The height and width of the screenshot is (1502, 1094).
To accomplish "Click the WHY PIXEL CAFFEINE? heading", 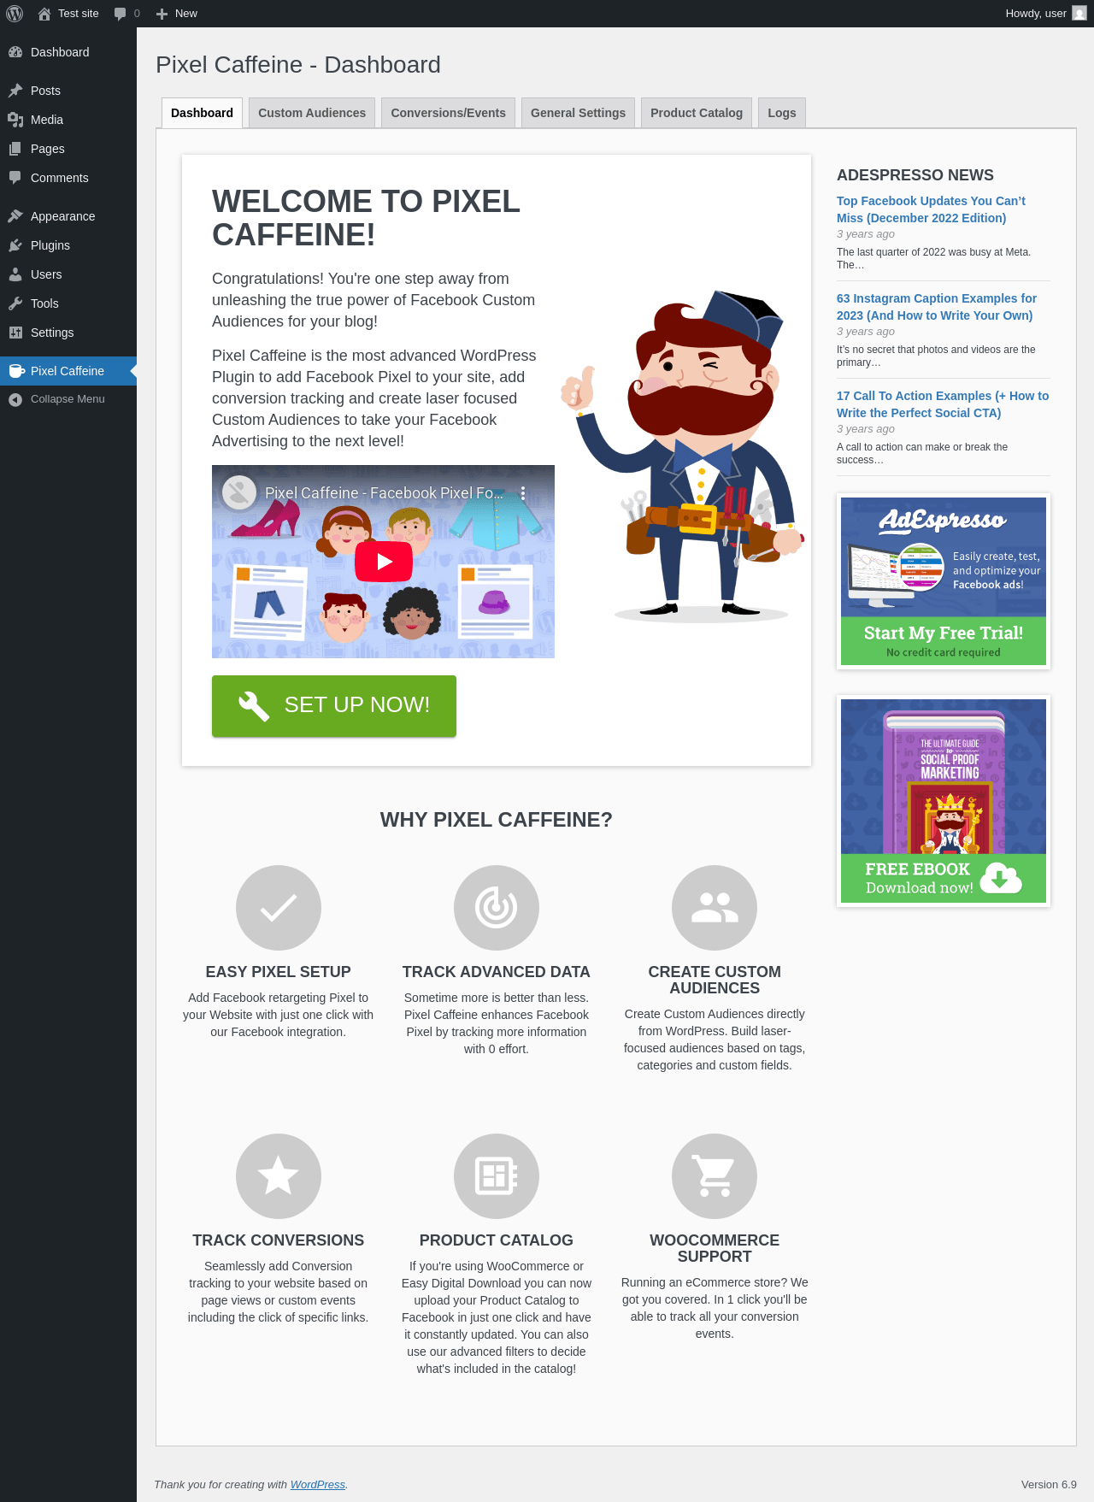I will click(x=497, y=820).
